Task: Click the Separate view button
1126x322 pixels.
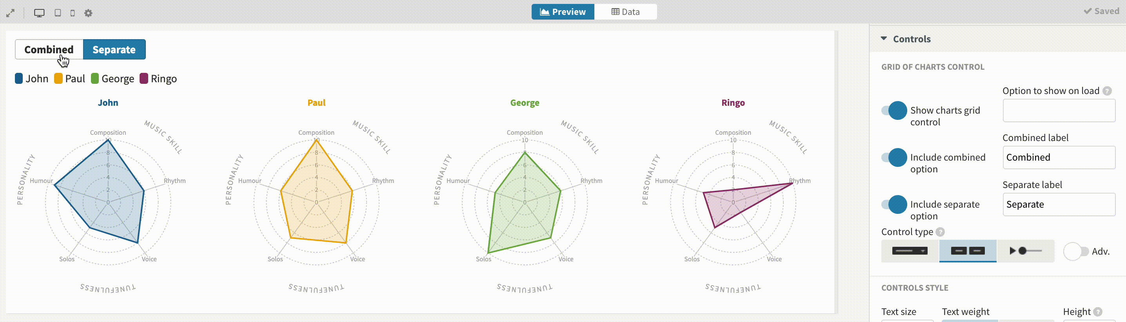Action: point(114,49)
